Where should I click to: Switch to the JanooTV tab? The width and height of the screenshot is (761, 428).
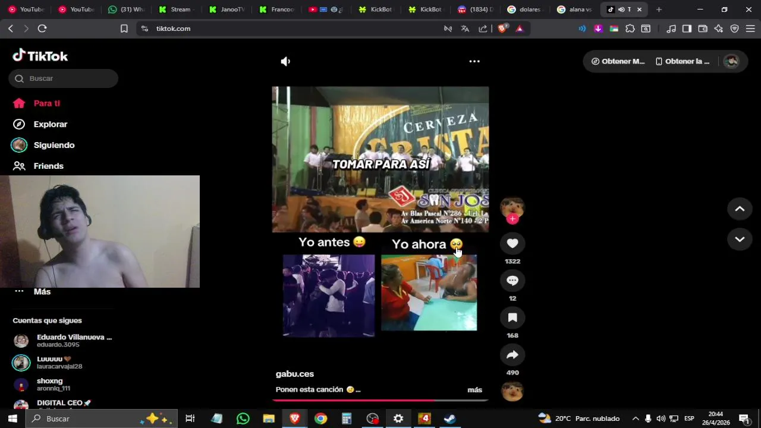(x=226, y=10)
